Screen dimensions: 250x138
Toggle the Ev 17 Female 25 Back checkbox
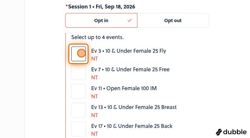tap(78, 129)
